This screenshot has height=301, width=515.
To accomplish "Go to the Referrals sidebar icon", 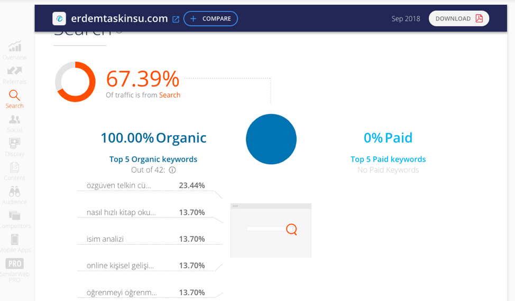I will [15, 71].
